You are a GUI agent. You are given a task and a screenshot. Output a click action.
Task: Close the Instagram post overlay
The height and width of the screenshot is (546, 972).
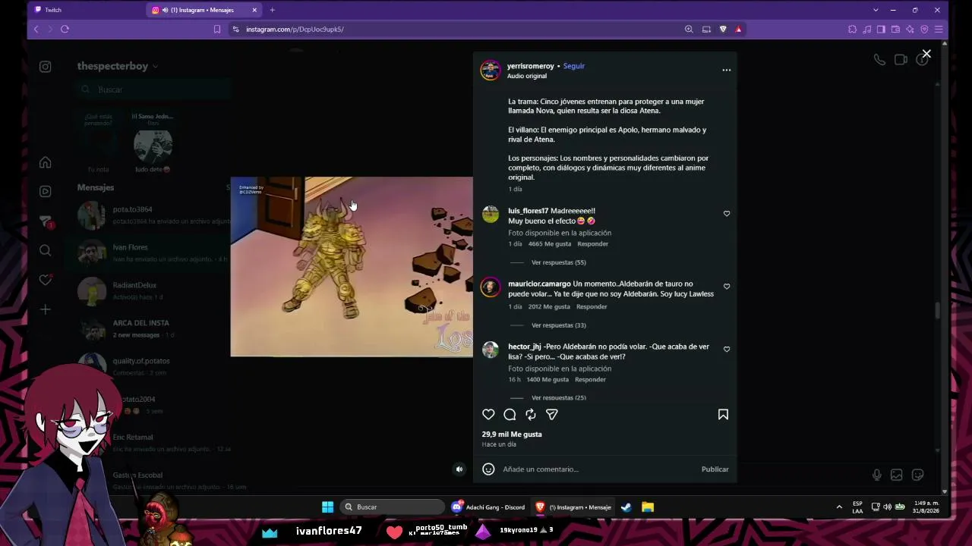click(x=926, y=54)
